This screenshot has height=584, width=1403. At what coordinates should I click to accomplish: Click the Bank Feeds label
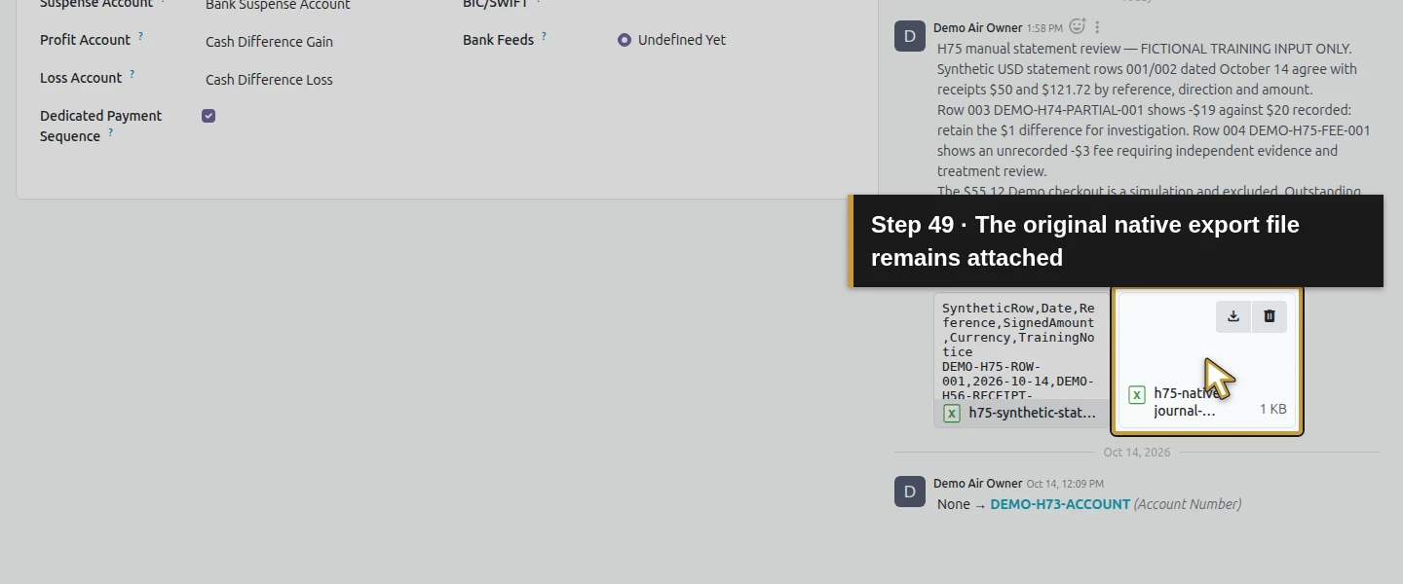coord(498,40)
